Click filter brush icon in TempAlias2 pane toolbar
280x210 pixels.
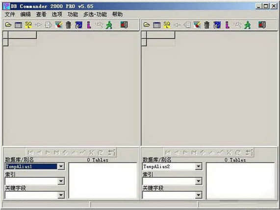(x=197, y=25)
